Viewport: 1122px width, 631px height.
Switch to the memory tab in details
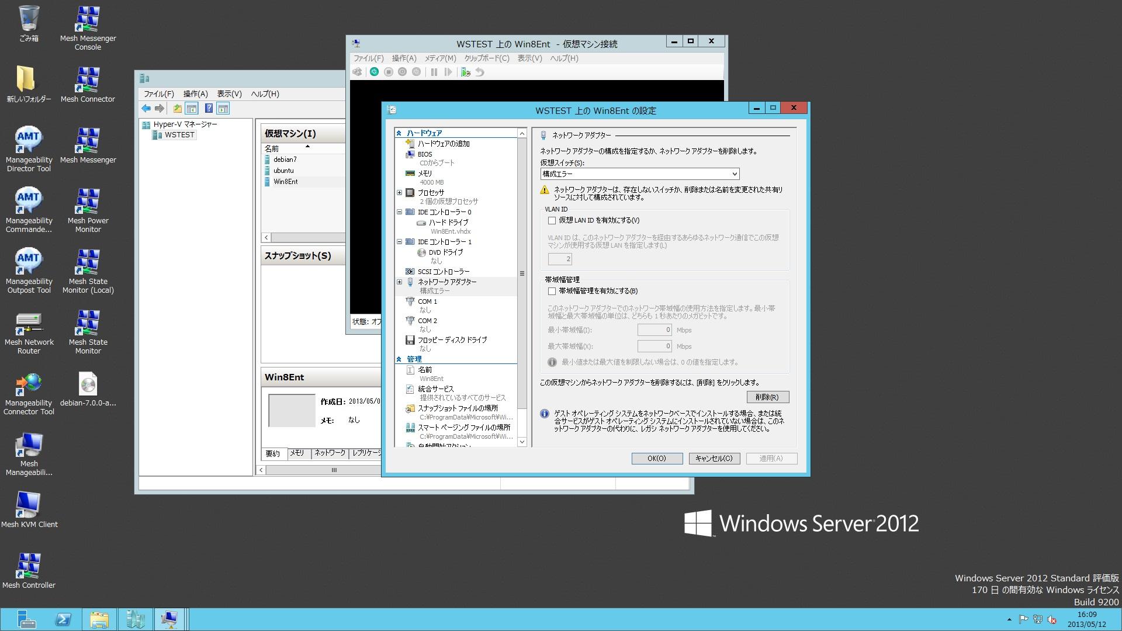(x=297, y=453)
